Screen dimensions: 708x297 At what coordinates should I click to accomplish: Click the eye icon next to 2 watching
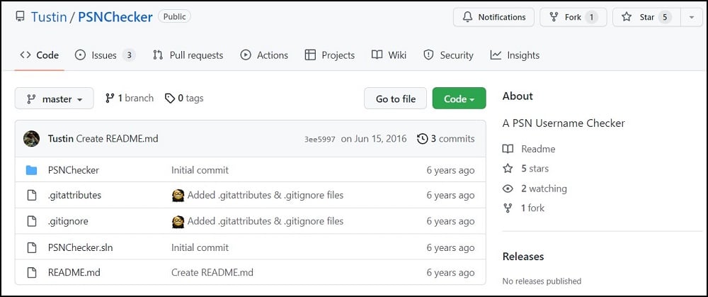(x=508, y=189)
